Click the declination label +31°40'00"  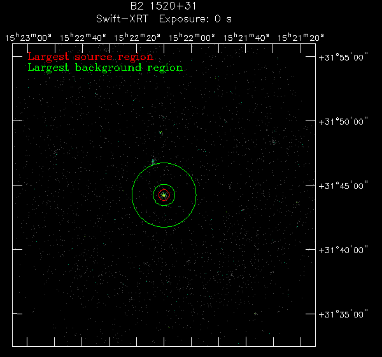(343, 250)
